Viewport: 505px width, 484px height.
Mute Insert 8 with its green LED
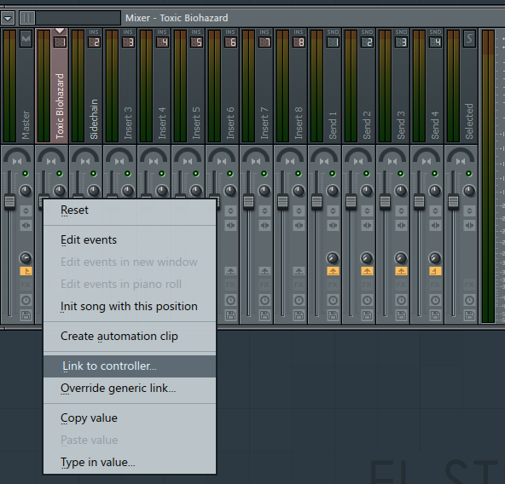coord(299,174)
